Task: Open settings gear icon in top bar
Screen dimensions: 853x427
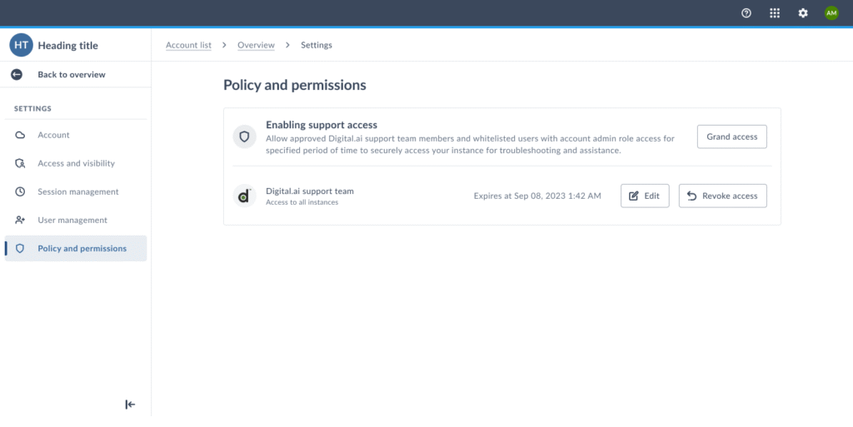Action: click(803, 13)
